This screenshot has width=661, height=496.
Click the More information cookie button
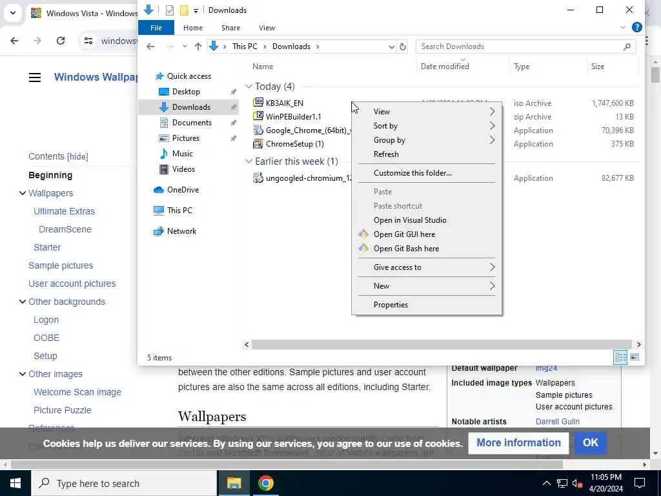(x=518, y=442)
